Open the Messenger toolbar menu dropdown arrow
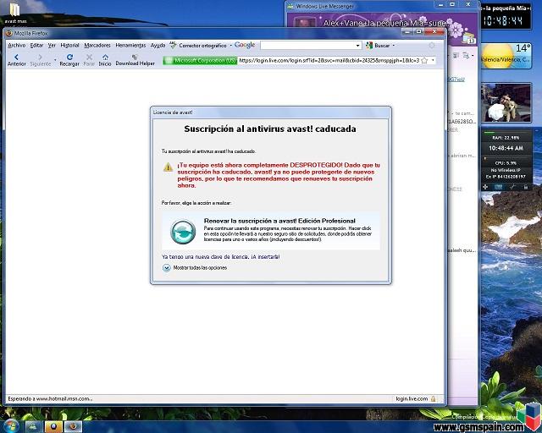This screenshot has height=433, width=542. tap(473, 55)
